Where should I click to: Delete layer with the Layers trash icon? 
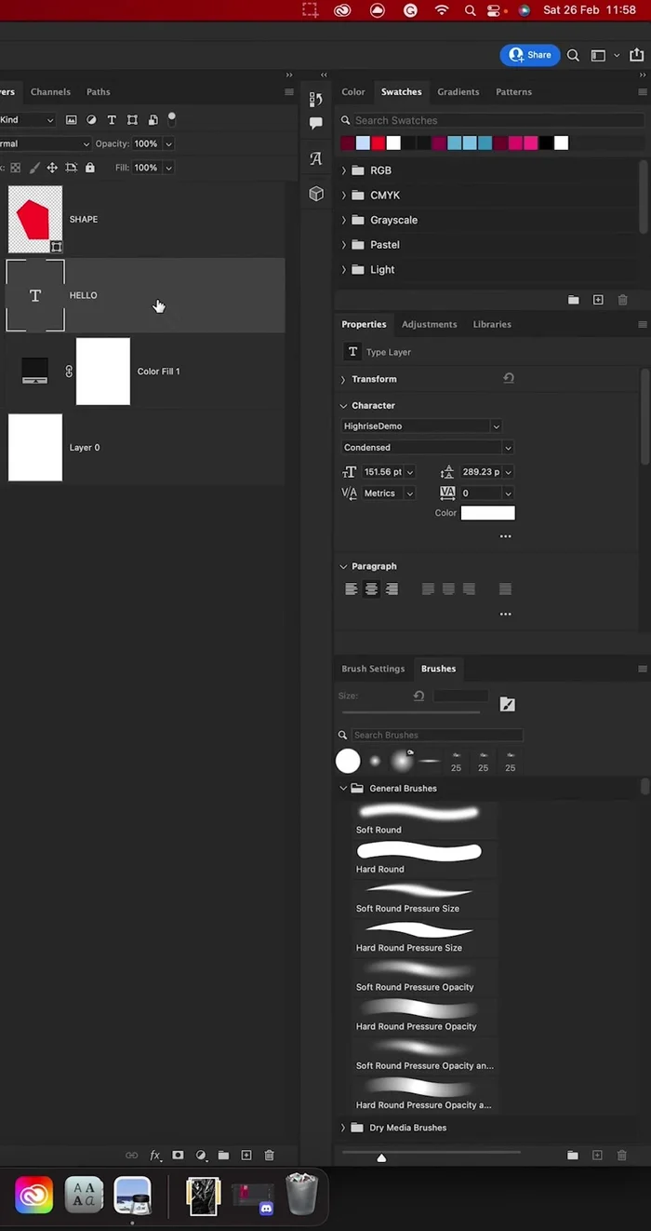coord(269,1156)
